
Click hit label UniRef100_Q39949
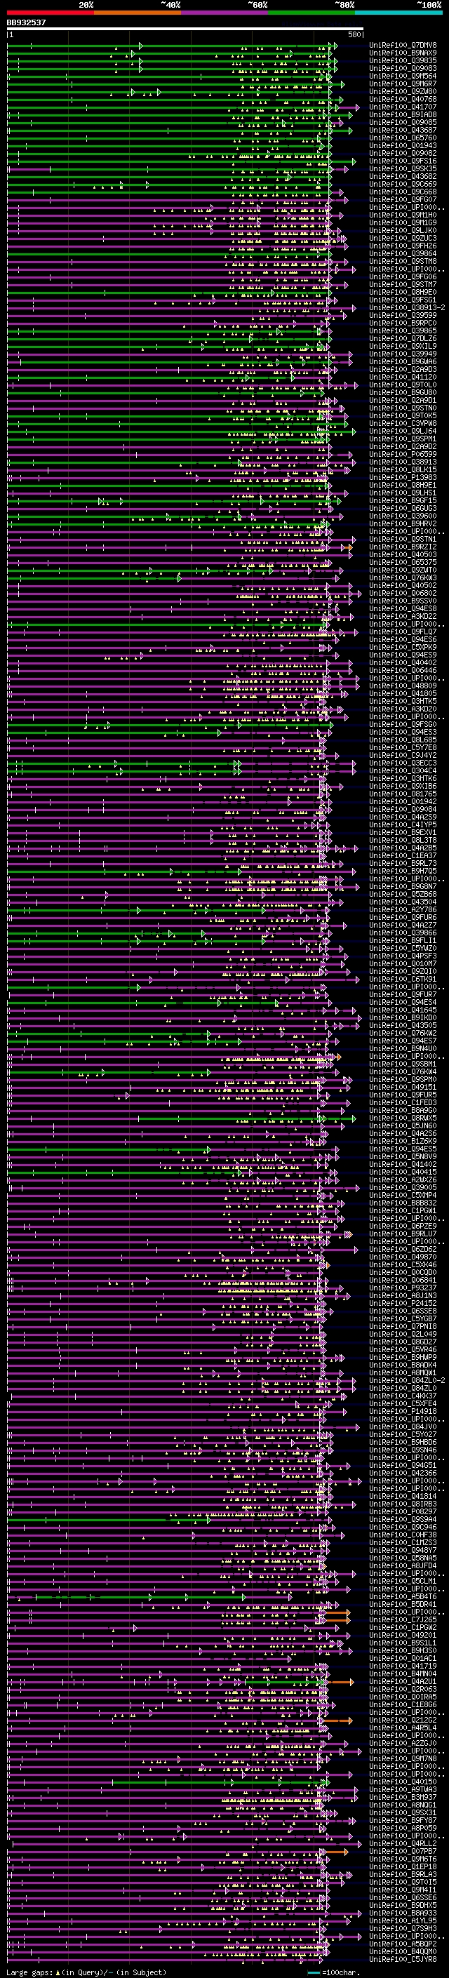coord(403,353)
